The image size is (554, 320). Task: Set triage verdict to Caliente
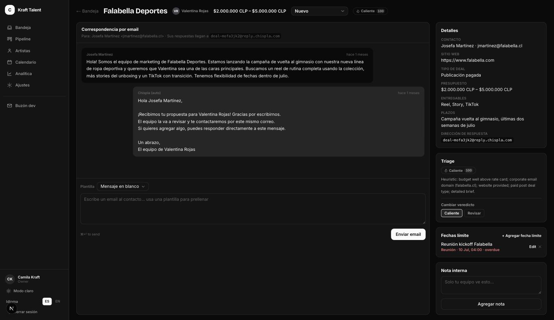452,213
